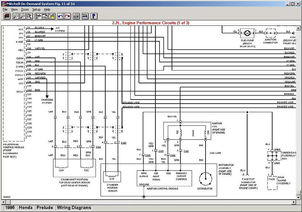
Task: Click the figure number 82460
Action: [x=7, y=197]
